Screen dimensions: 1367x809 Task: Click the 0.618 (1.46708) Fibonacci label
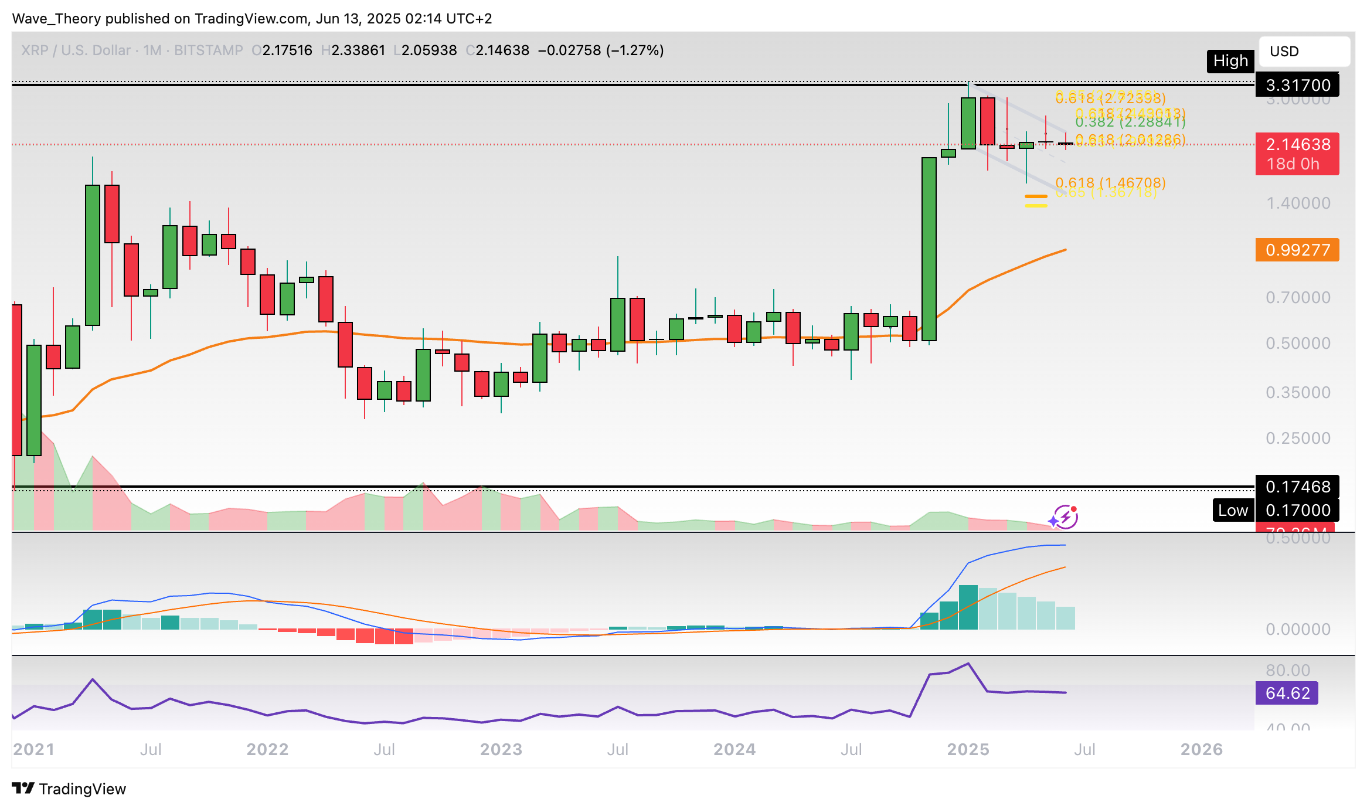[1110, 182]
